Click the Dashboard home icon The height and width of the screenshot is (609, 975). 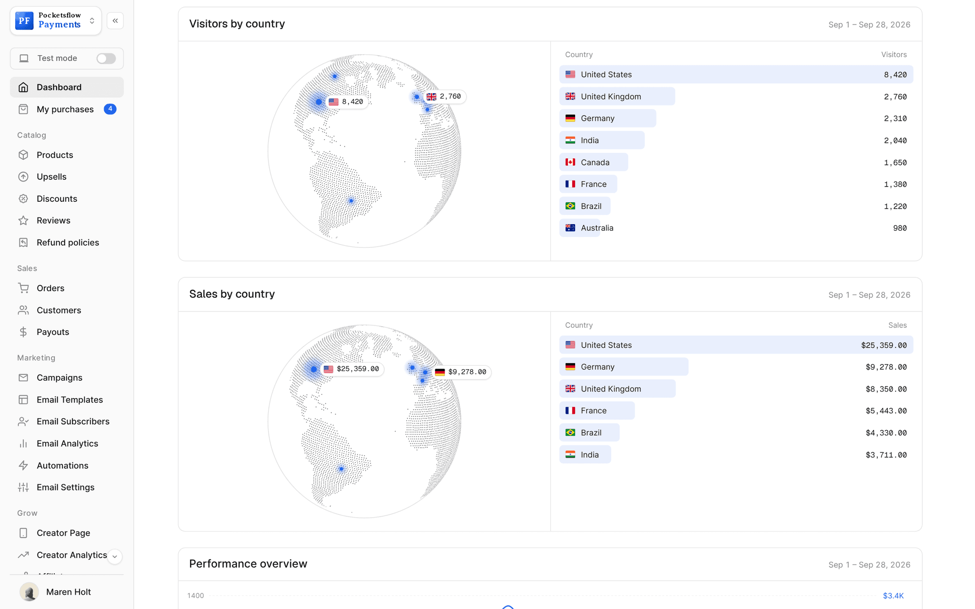point(23,88)
